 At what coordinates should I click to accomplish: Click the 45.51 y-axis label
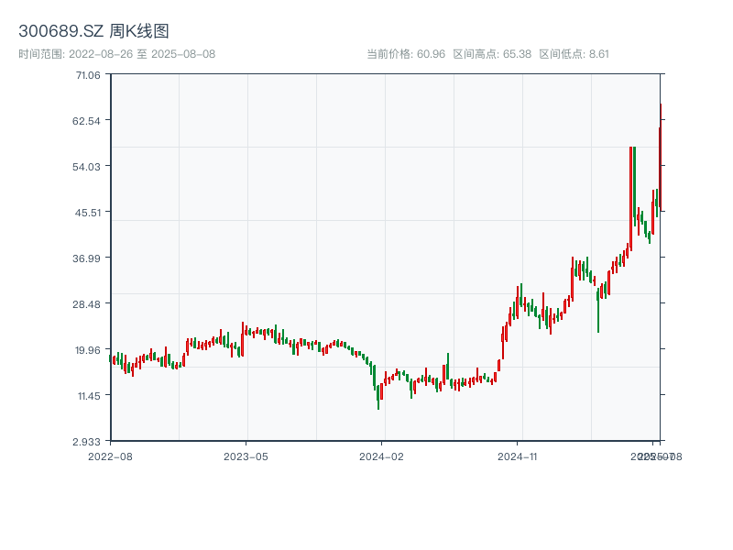(88, 212)
